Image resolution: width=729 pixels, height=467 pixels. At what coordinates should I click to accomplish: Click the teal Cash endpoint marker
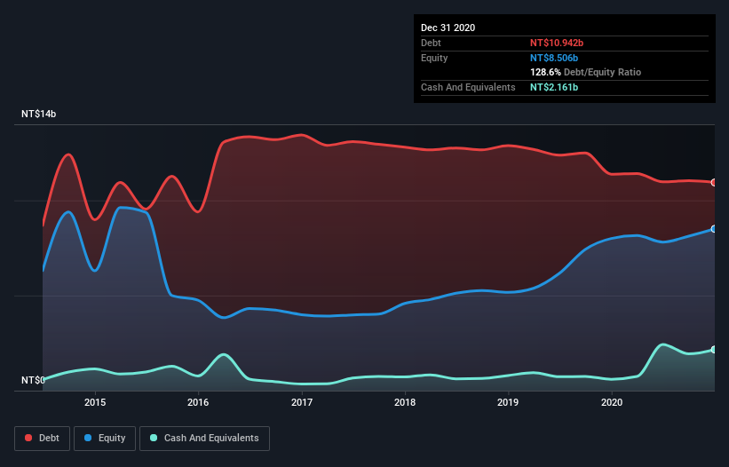714,350
